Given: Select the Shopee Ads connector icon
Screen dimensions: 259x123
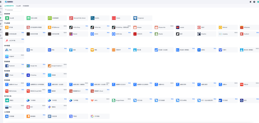Looking at the screenshot, I should click(156, 27).
